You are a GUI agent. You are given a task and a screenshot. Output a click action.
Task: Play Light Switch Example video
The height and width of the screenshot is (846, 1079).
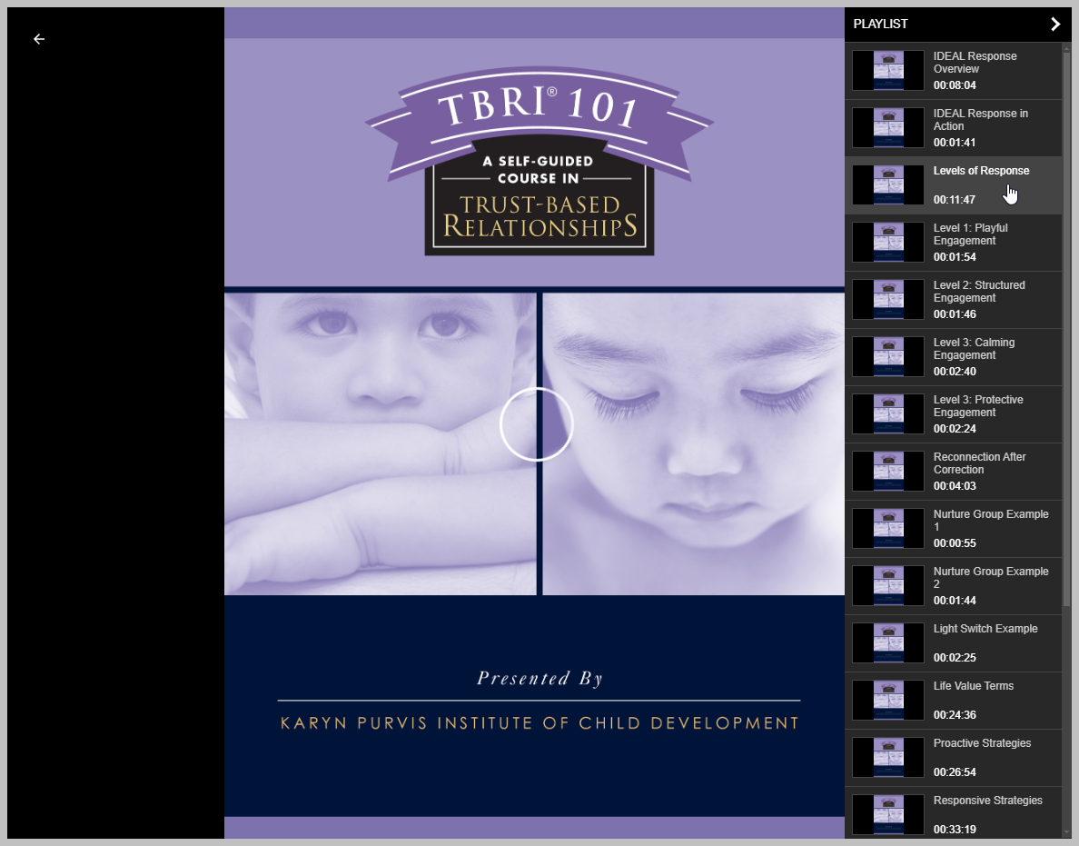tap(985, 629)
